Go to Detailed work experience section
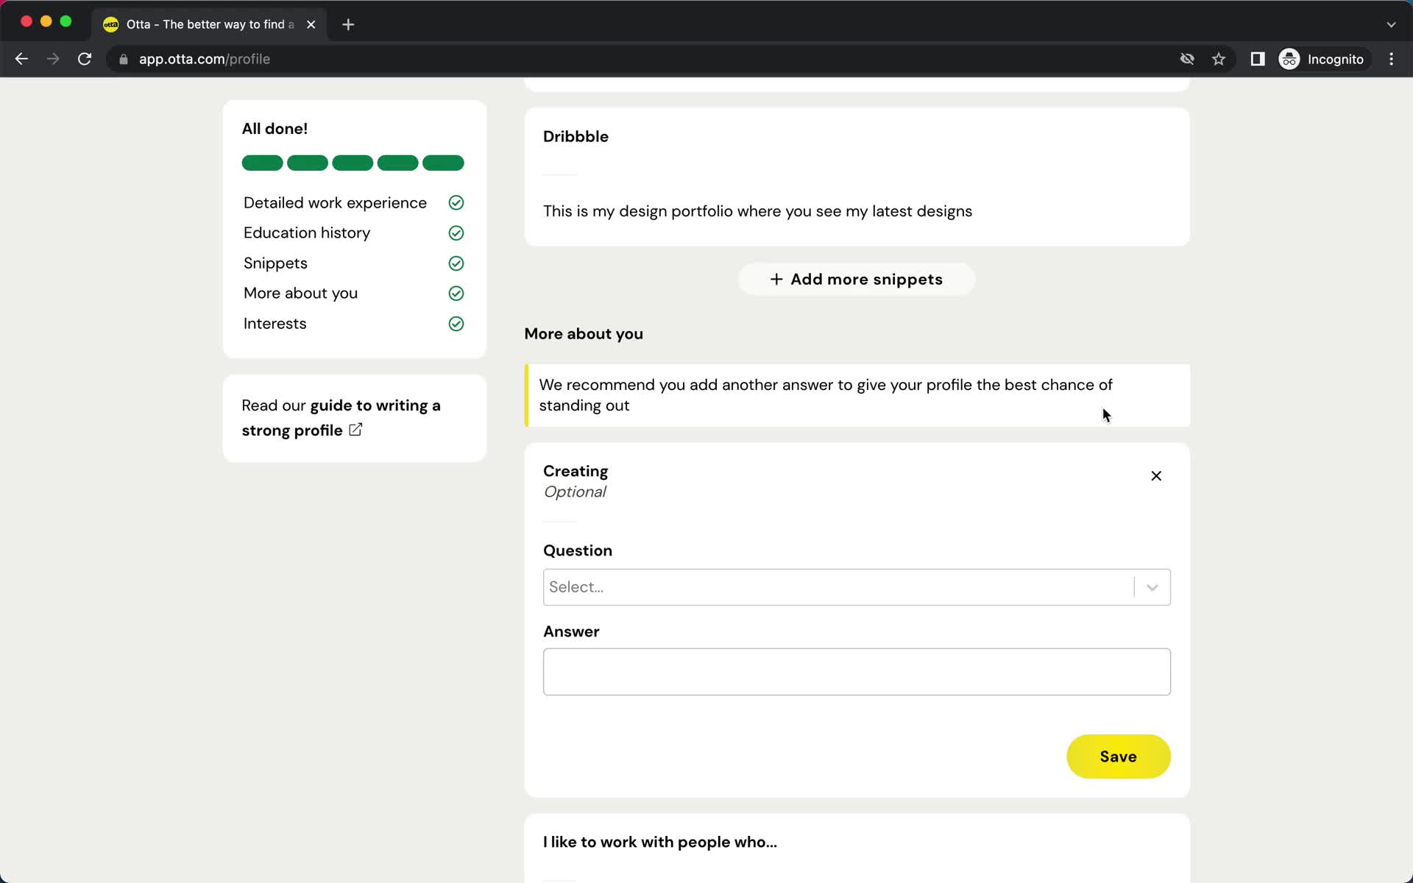The width and height of the screenshot is (1413, 883). click(x=335, y=203)
